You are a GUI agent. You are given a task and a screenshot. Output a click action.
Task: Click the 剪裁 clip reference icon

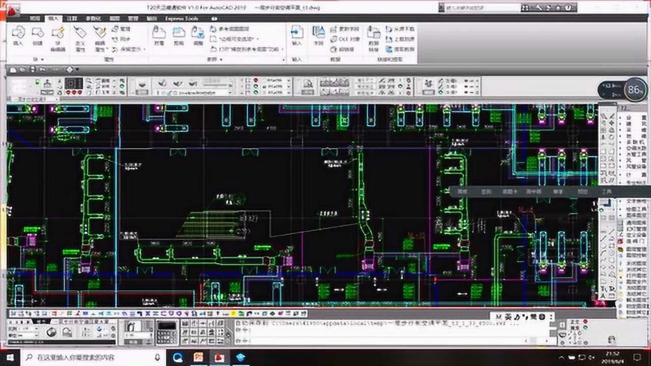[179, 33]
